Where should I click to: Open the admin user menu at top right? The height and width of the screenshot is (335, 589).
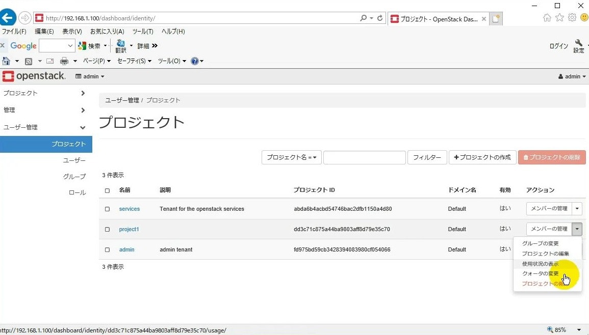[572, 76]
